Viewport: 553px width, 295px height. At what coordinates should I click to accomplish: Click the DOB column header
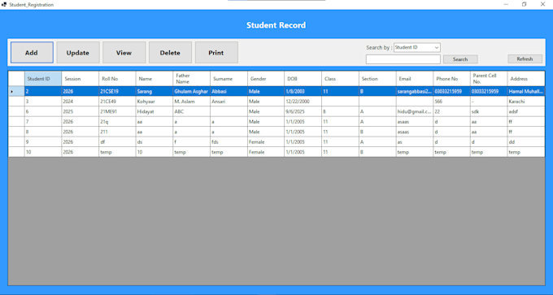click(303, 79)
